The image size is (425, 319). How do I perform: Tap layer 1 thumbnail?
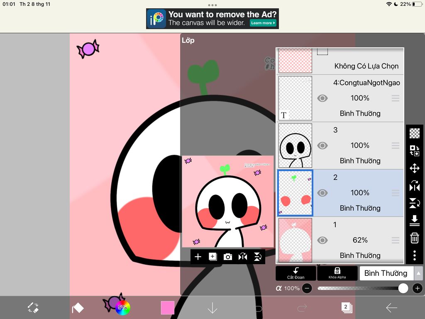(x=295, y=240)
